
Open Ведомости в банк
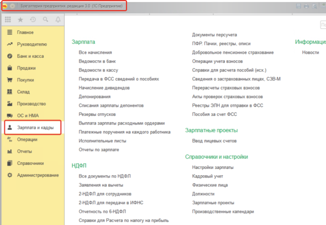[97, 61]
